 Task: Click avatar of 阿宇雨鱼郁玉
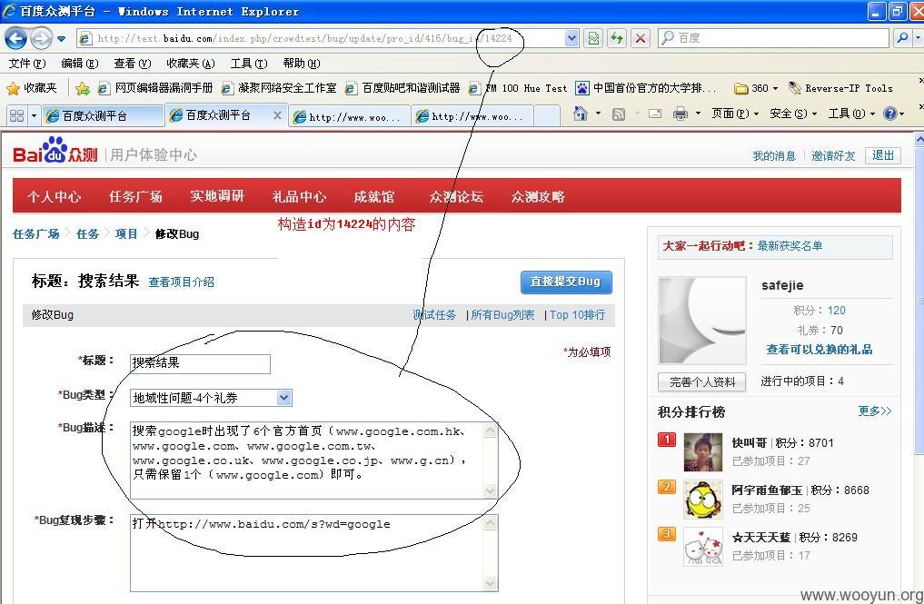[703, 500]
